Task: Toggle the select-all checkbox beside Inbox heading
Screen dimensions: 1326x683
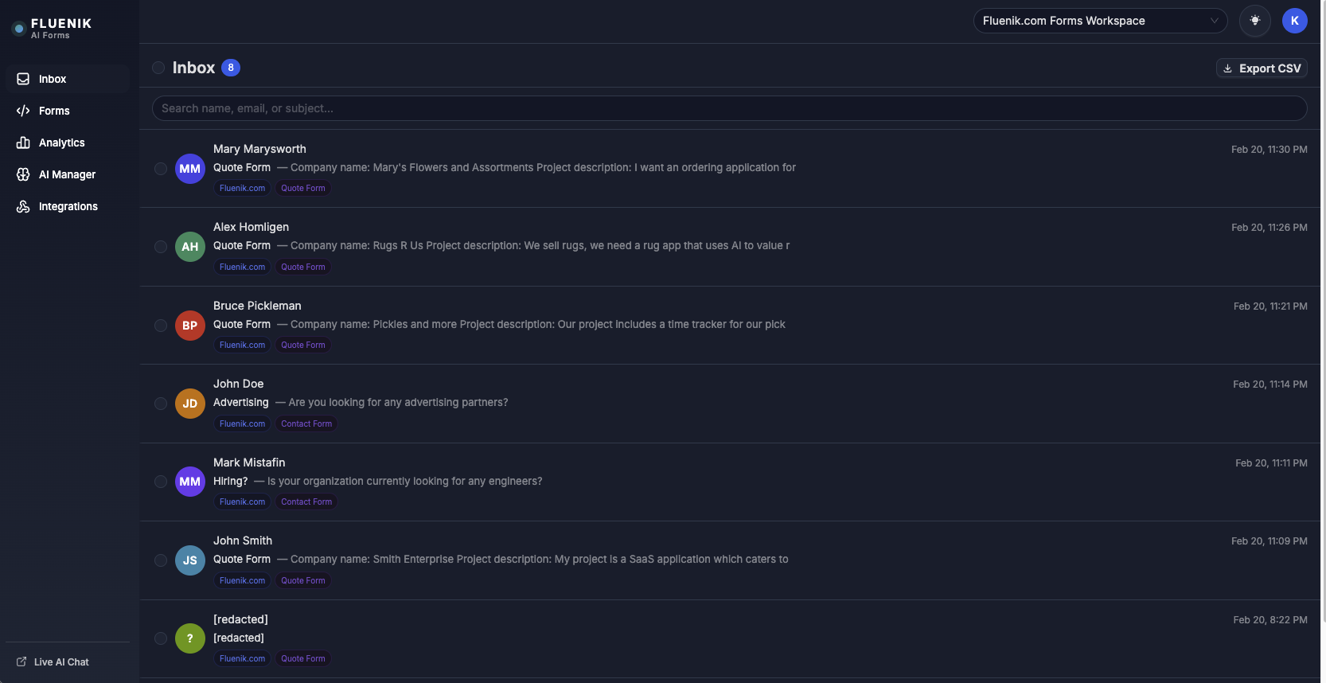Action: coord(158,68)
